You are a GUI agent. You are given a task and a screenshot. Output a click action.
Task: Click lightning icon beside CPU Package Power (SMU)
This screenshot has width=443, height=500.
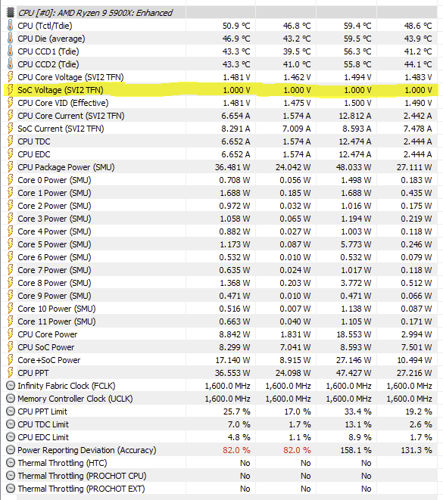(x=10, y=167)
